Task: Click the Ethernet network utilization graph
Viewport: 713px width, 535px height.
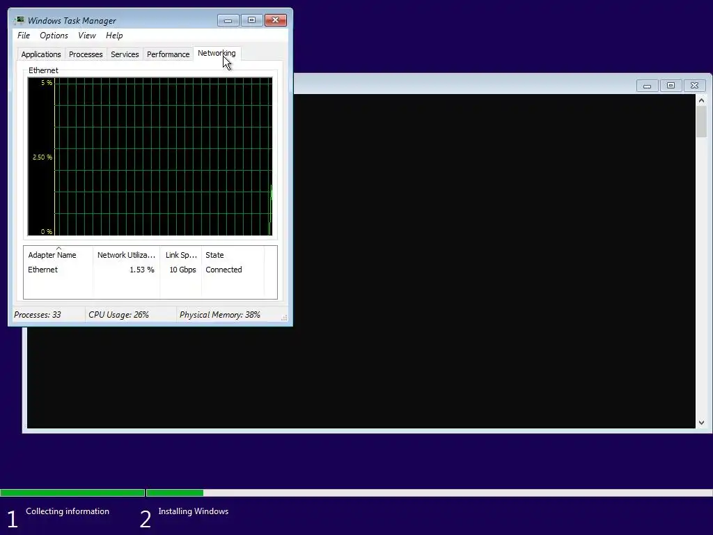Action: (x=150, y=157)
